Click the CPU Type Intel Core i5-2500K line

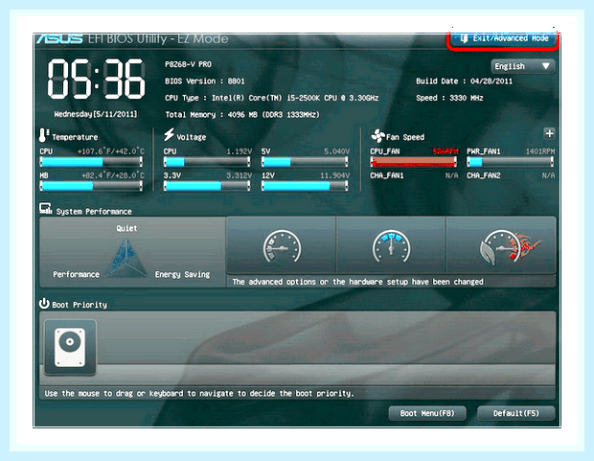272,98
